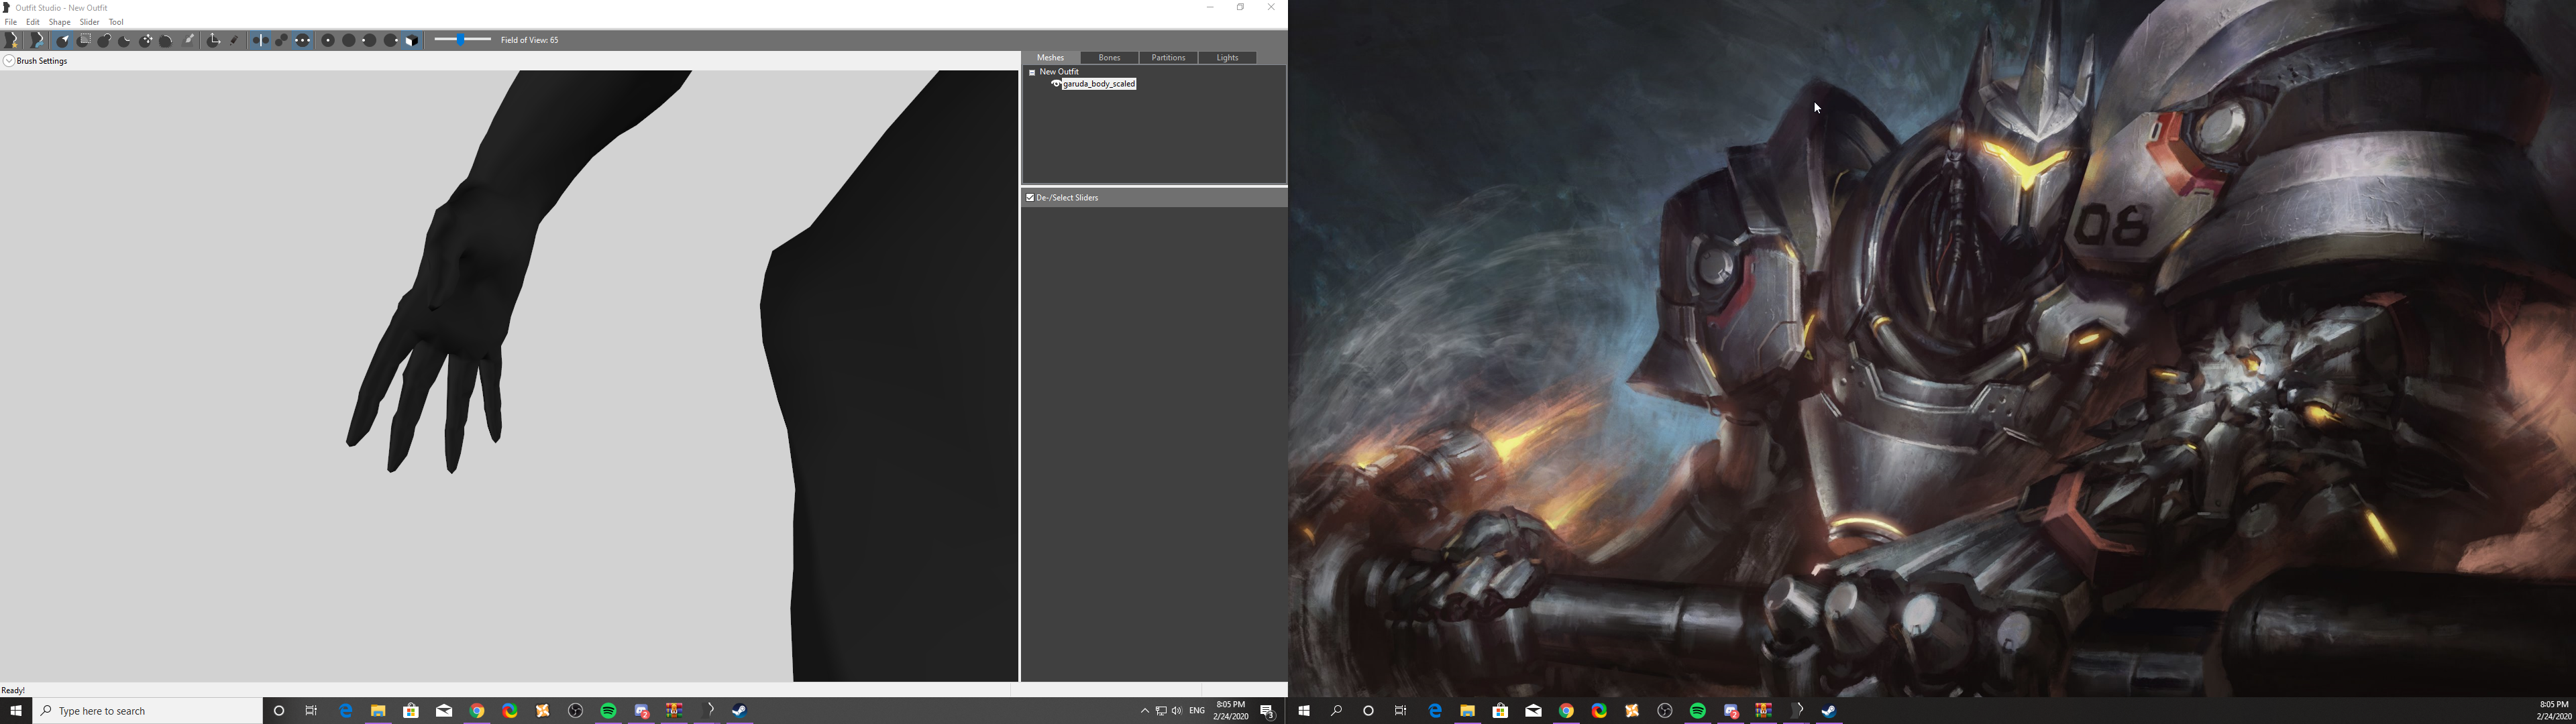Switch to the Bones tab

pyautogui.click(x=1109, y=58)
